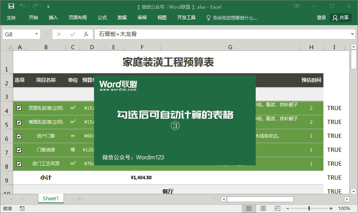Click the Insert Function fx icon

[86, 34]
